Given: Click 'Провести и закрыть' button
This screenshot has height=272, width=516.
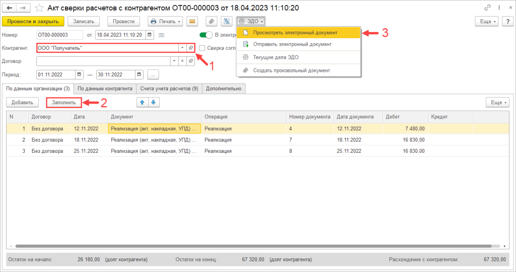Looking at the screenshot, I should coord(33,21).
